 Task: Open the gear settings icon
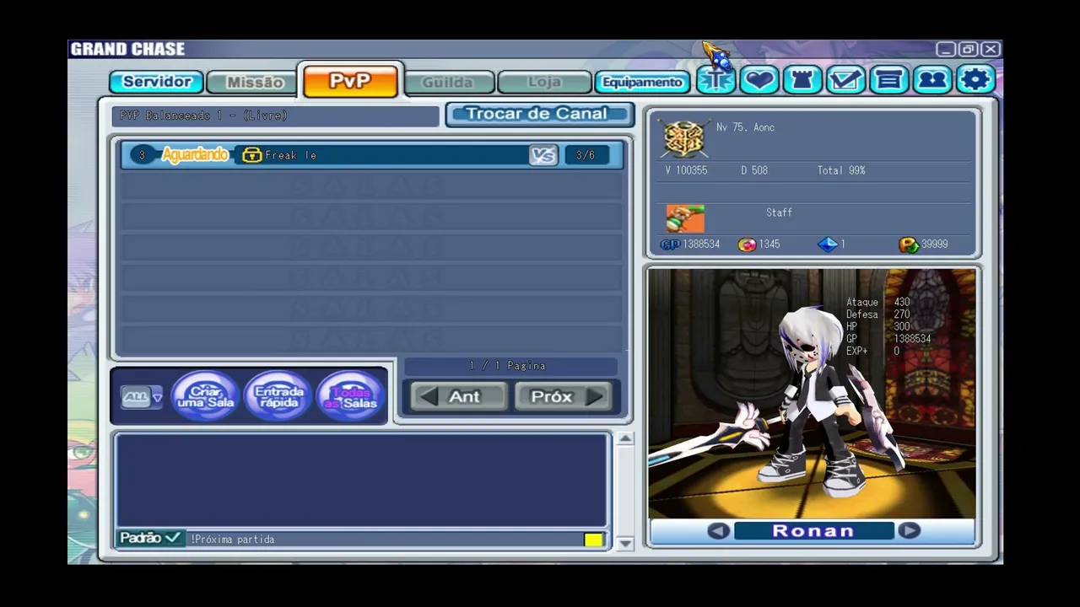975,80
